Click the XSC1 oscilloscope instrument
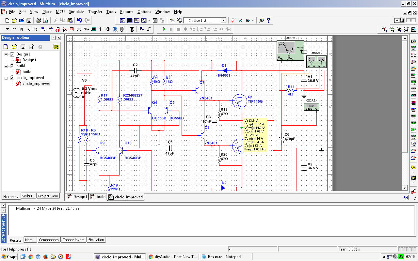This screenshot has height=261, width=418. click(290, 50)
